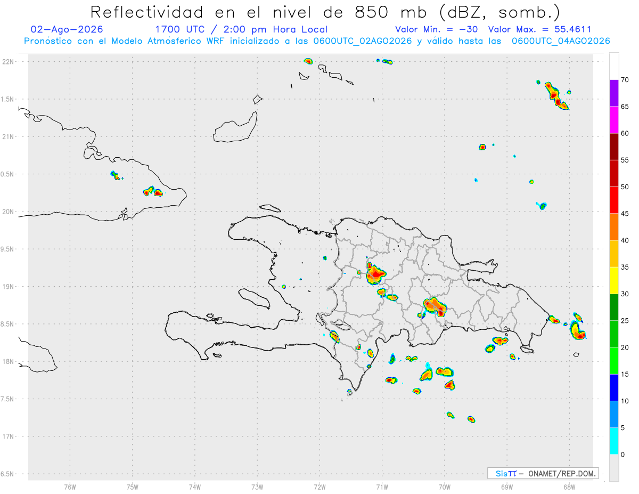Select the medium green 20-25 dBZ colorbar segment
This screenshot has height=494, width=639.
point(614,334)
